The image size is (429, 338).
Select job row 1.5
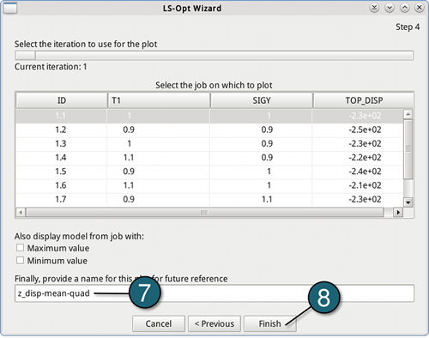click(209, 172)
